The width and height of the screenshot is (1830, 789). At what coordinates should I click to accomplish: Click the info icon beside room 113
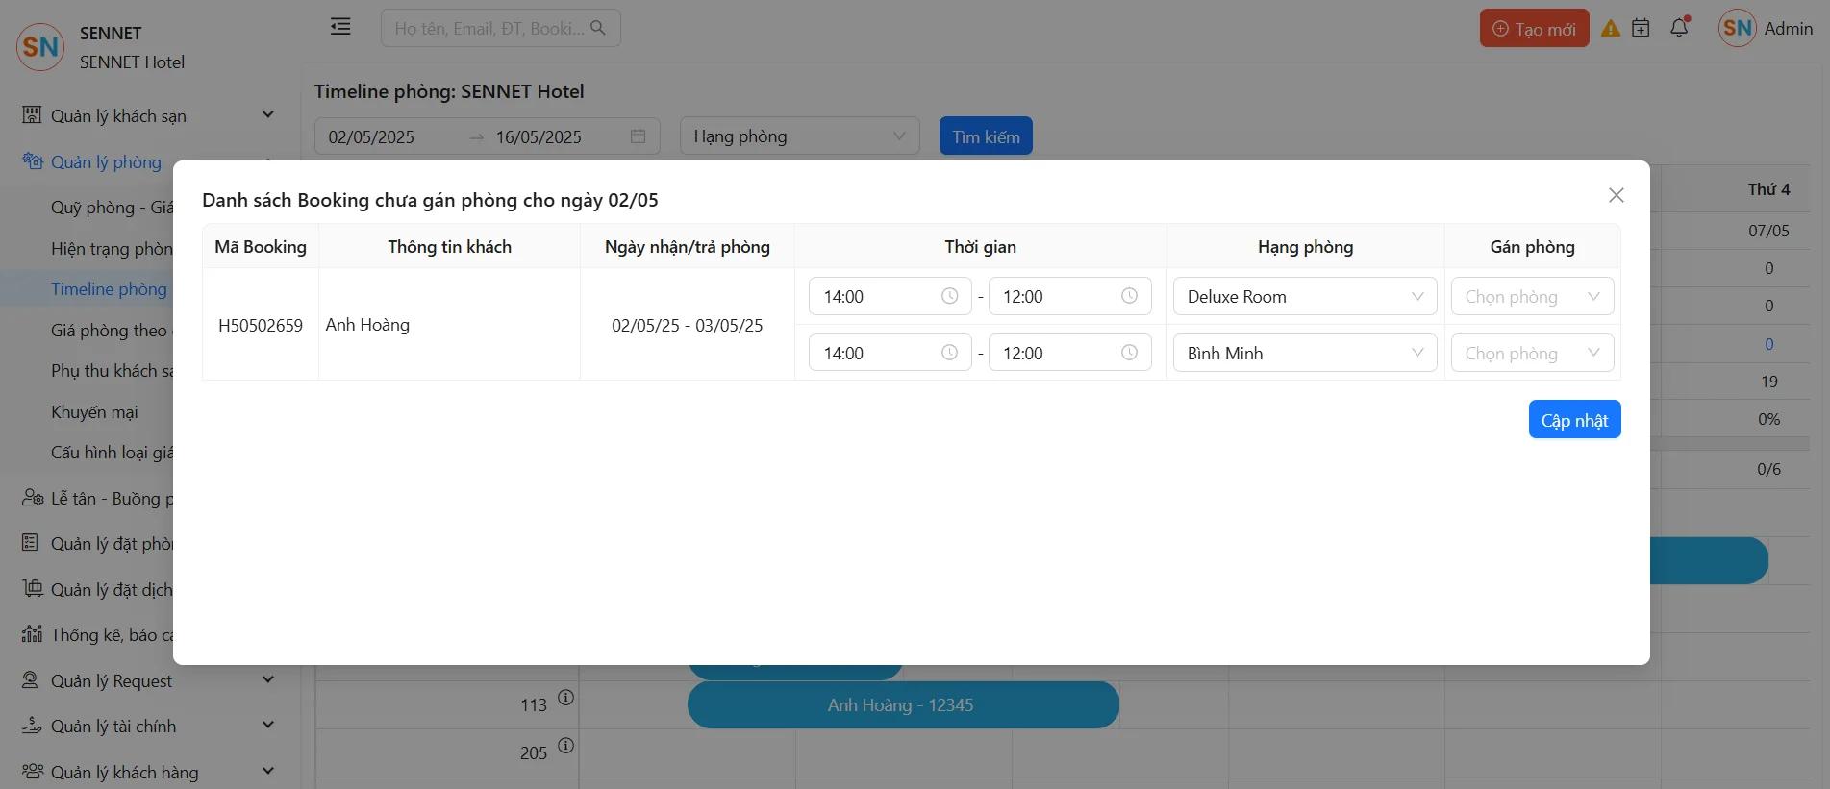[566, 698]
